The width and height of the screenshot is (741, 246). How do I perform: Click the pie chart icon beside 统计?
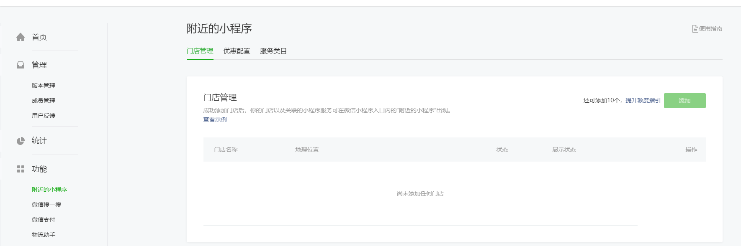click(21, 141)
